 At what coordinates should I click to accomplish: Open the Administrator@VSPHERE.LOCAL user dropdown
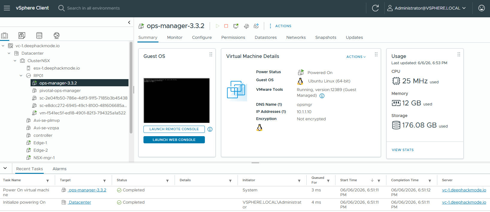point(427,8)
